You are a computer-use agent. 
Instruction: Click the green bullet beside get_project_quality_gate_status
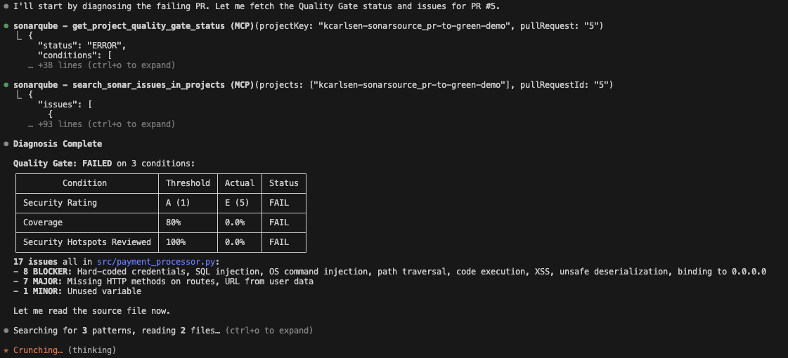point(6,26)
